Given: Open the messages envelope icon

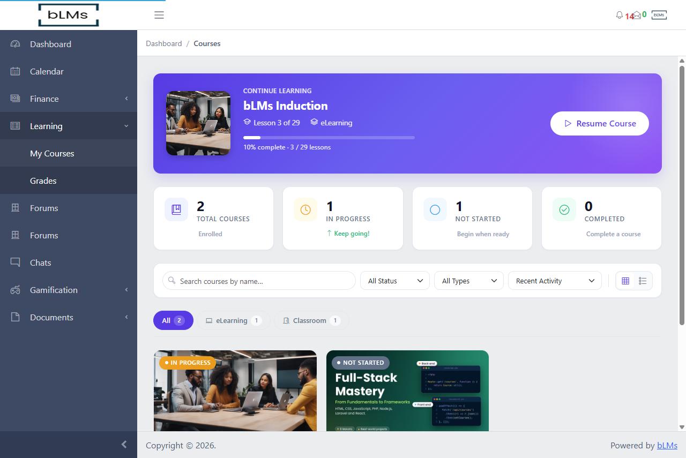Looking at the screenshot, I should click(637, 15).
